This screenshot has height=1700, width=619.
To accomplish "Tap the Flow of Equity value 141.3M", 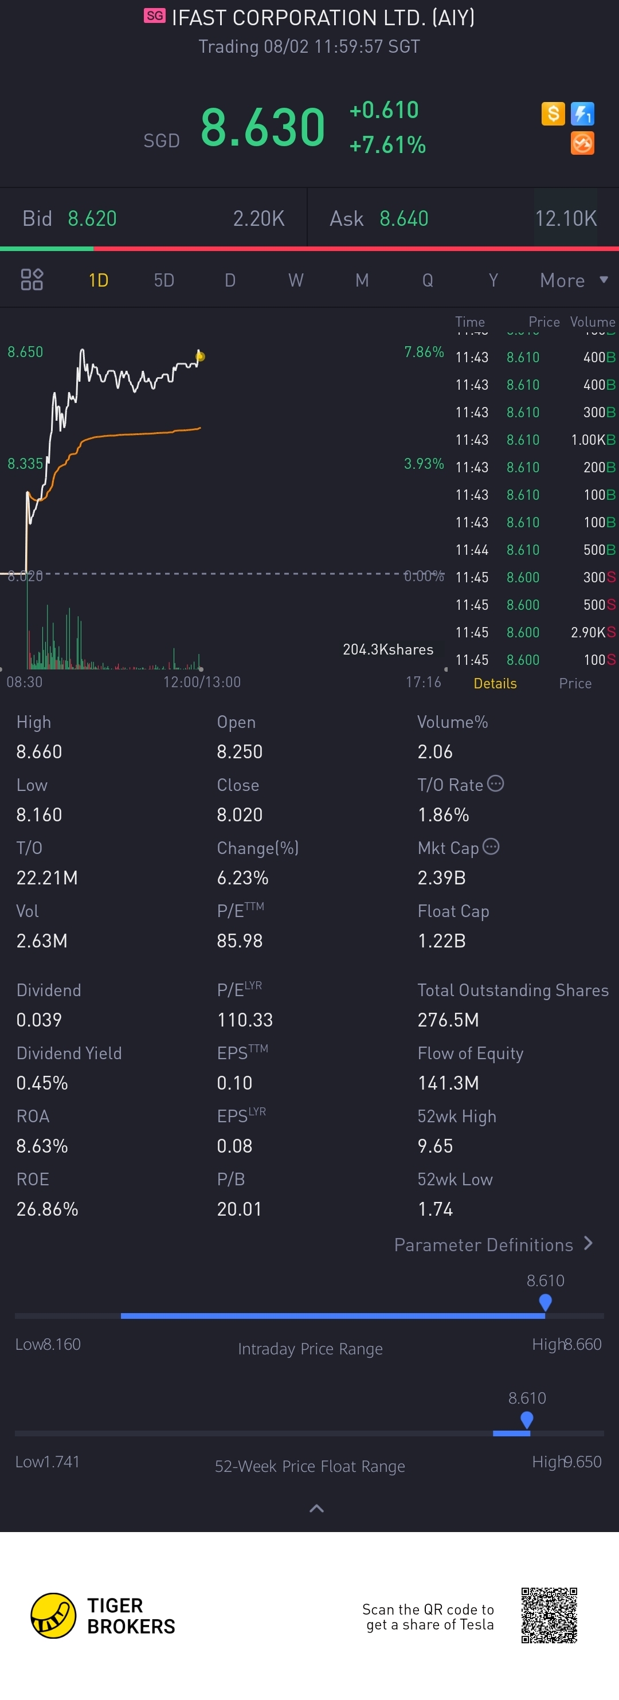I will 448,1083.
